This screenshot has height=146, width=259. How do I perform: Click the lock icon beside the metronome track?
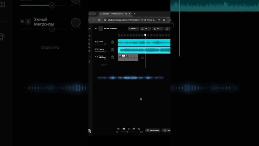[x=142, y=58]
